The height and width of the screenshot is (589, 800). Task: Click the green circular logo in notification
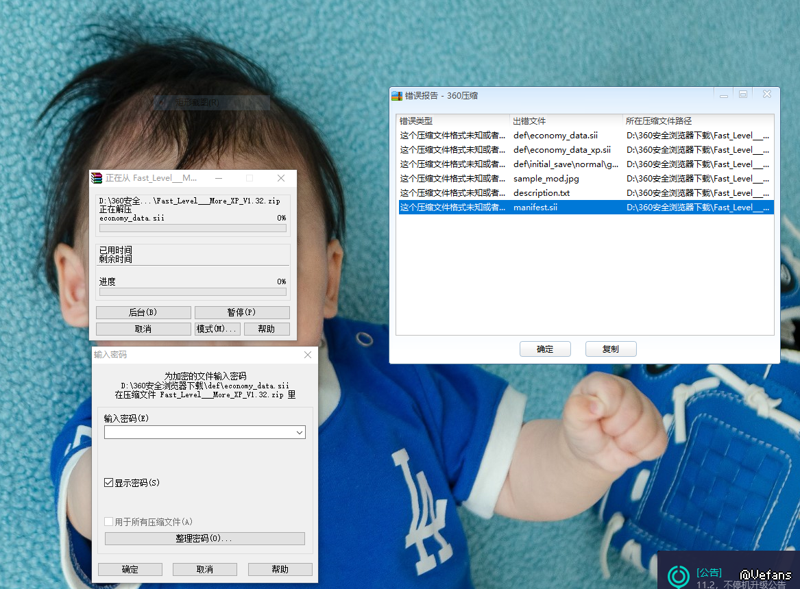pyautogui.click(x=679, y=577)
